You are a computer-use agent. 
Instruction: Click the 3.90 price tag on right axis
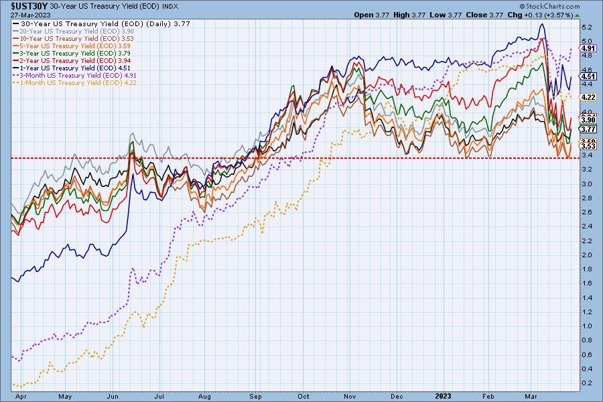pos(588,120)
